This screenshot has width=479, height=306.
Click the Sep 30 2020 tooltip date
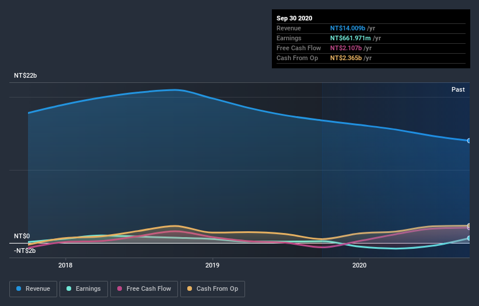295,18
